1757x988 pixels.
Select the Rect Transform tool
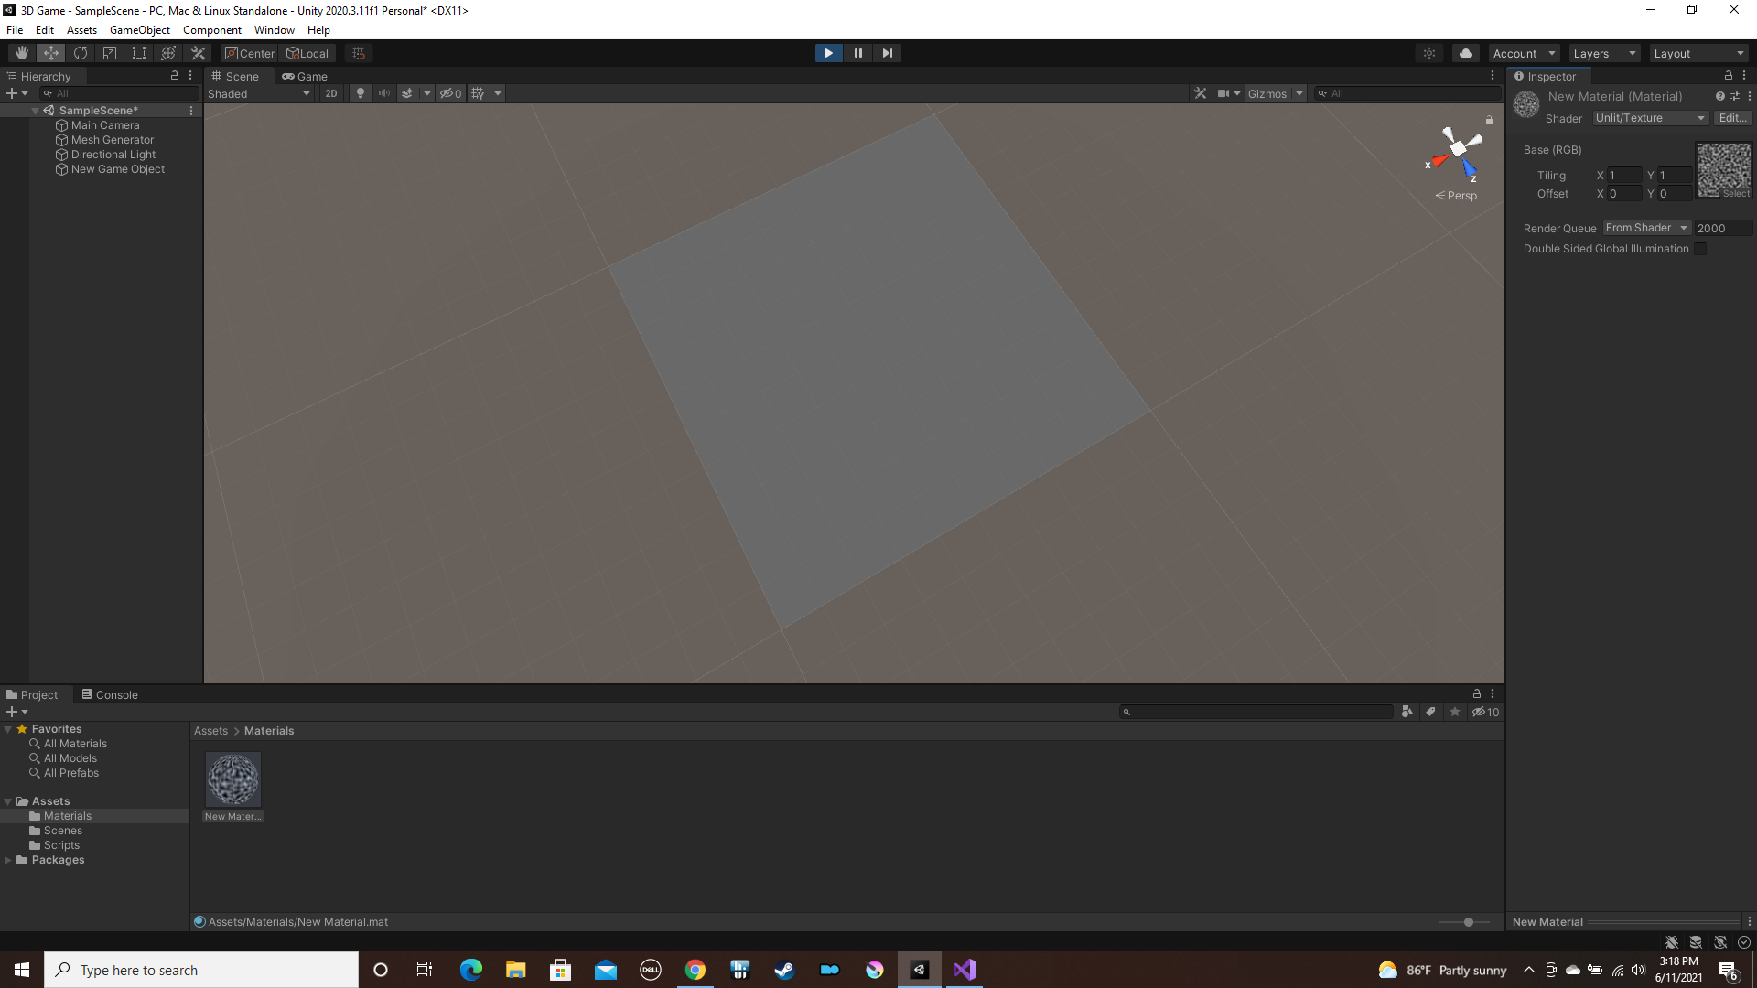coord(139,53)
